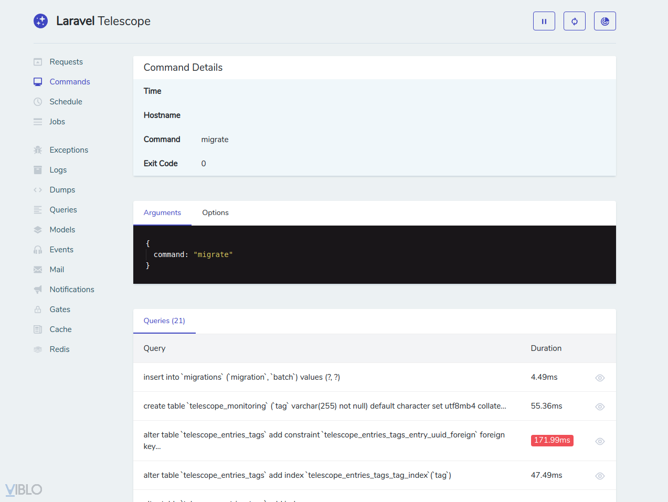Pause recording with the pause button
Screen dimensions: 668x502
(544, 21)
